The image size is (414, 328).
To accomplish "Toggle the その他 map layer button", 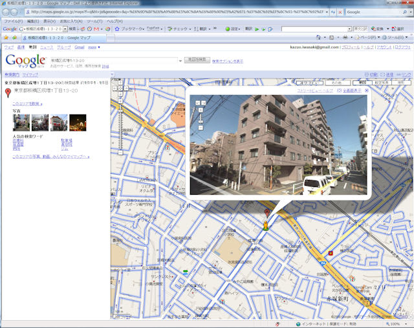I will (338, 83).
